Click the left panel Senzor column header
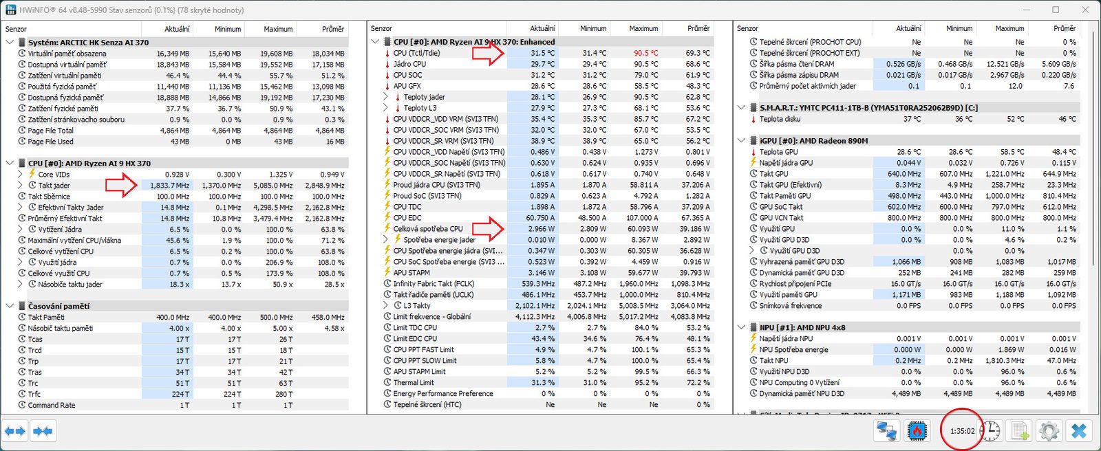The height and width of the screenshot is (451, 1101). (72, 29)
